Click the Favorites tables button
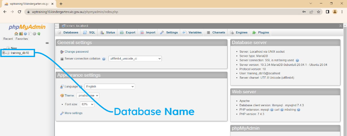Viewport: 347px width, 136px height. coord(22,39)
